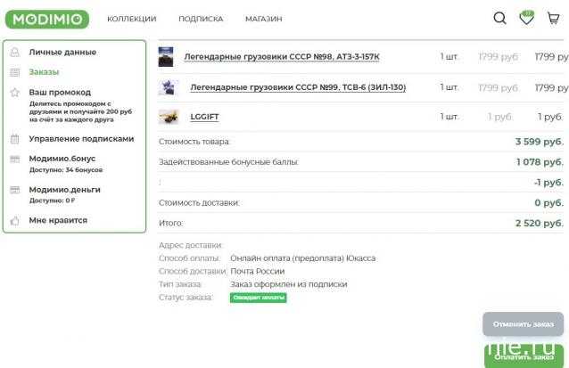Click the card icon beside Модимио.деньги
The image size is (569, 368).
point(14,190)
